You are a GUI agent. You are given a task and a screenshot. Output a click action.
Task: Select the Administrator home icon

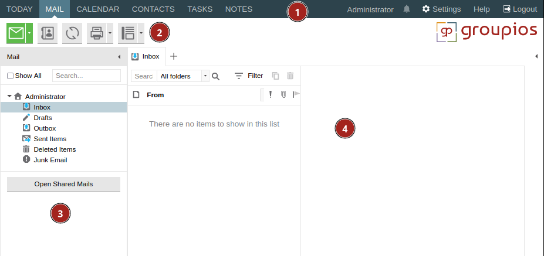point(18,96)
